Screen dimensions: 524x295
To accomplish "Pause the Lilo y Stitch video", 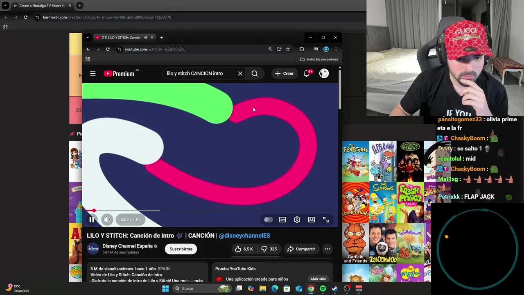I will click(x=92, y=220).
